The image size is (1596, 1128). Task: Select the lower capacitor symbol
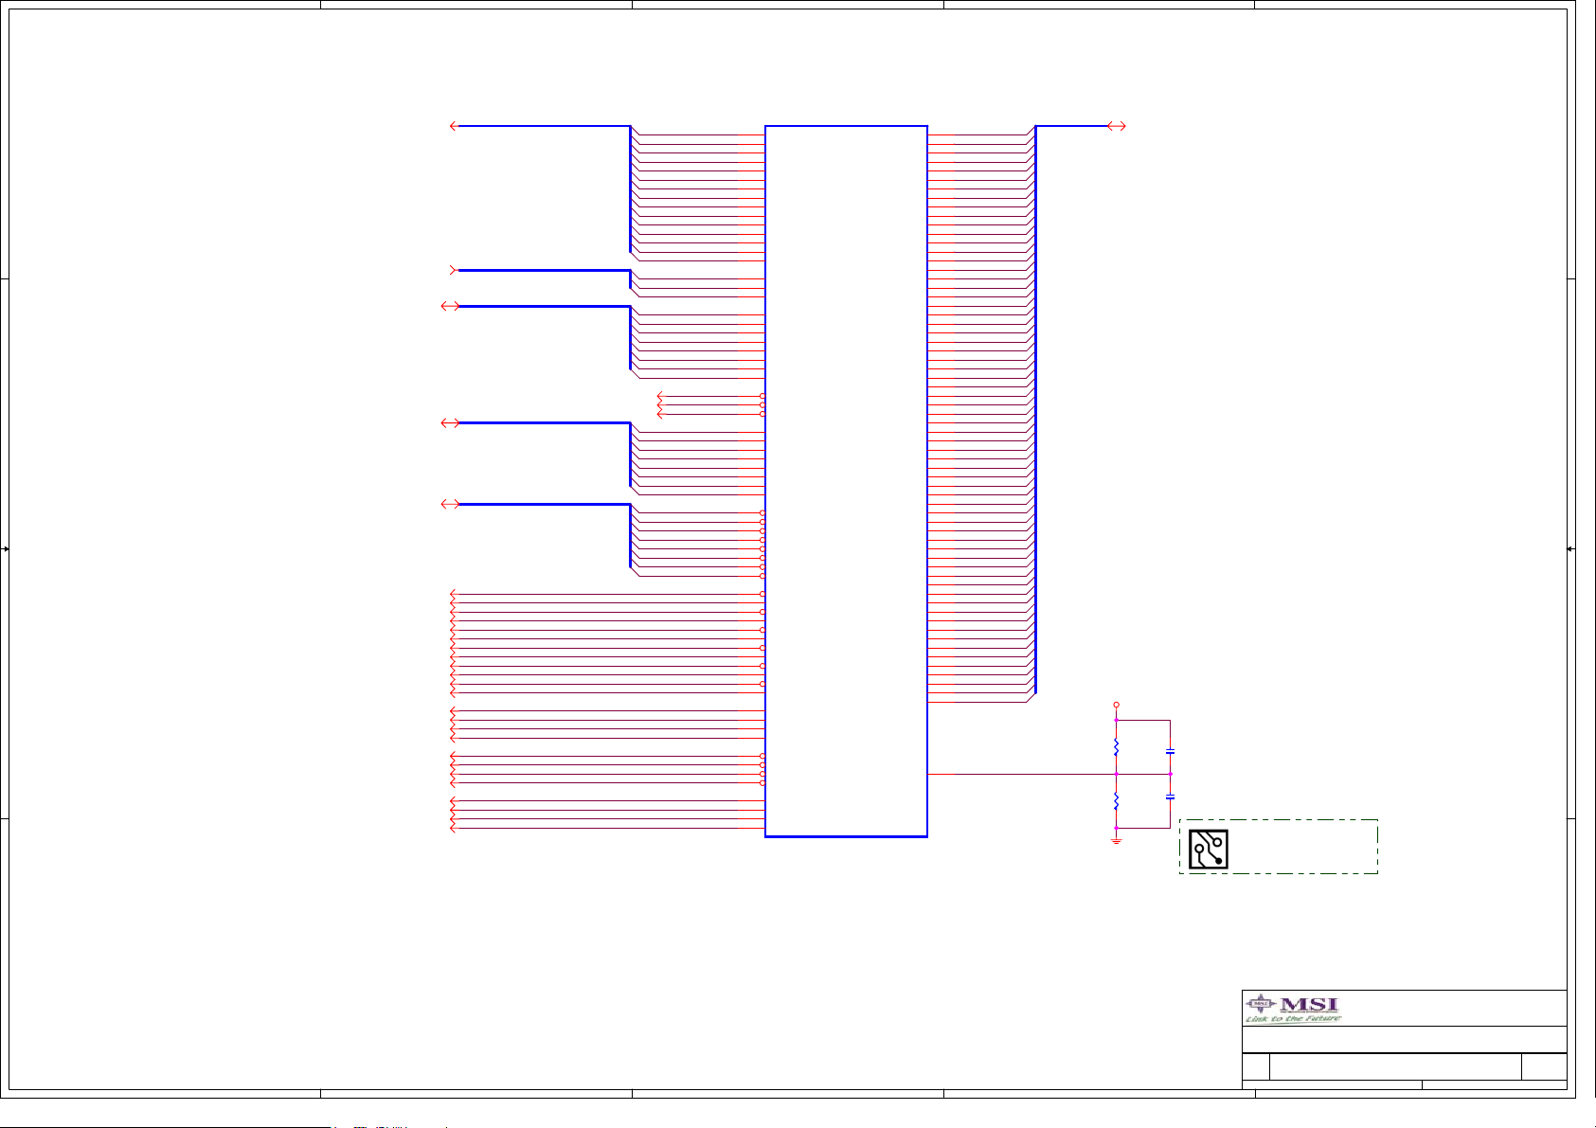pyautogui.click(x=1171, y=797)
